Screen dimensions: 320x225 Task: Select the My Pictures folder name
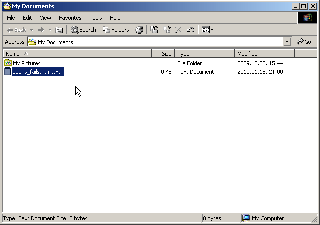[x=27, y=63]
